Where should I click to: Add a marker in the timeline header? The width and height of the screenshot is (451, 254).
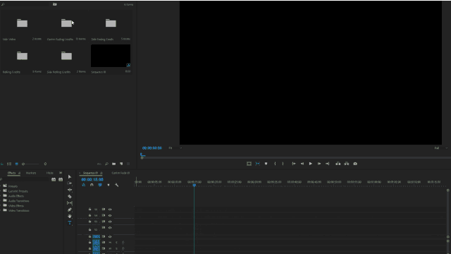click(x=109, y=185)
